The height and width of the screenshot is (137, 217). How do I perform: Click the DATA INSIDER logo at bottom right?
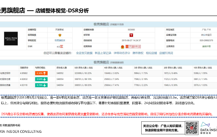pyautogui.click(x=208, y=128)
